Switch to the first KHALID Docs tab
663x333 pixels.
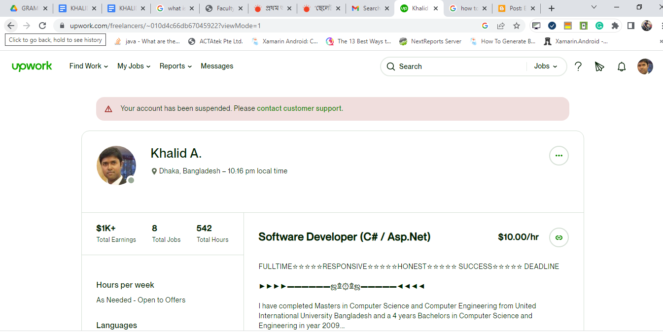[x=78, y=8]
